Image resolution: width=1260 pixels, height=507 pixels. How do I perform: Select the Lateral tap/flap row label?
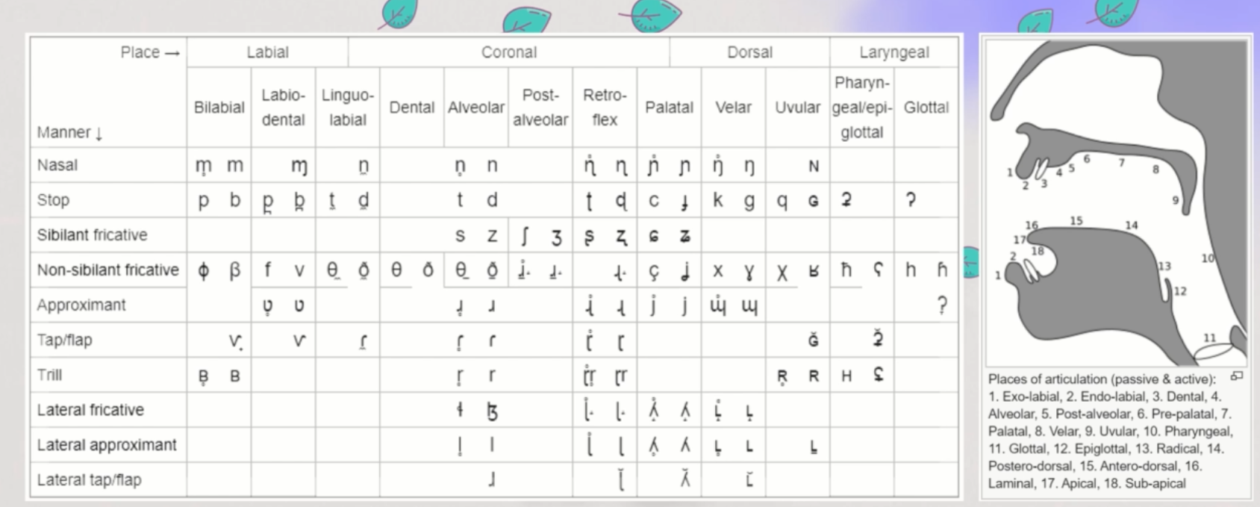click(89, 480)
